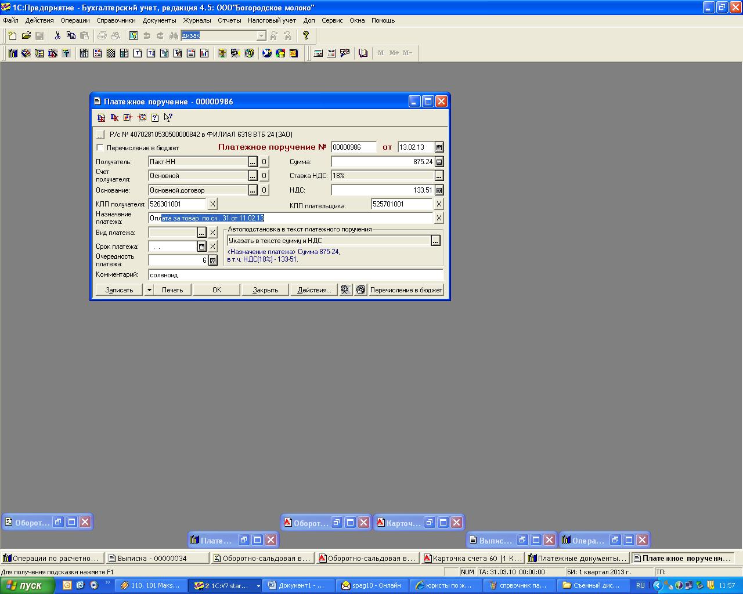Open the spag10 - Онлайн taskbar item

(x=372, y=585)
